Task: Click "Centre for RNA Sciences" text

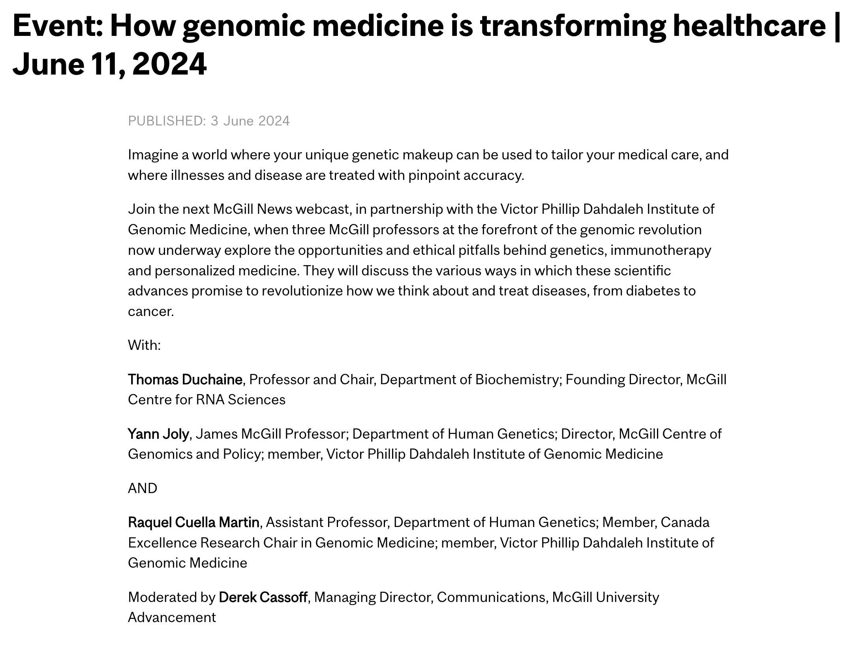Action: coord(206,400)
